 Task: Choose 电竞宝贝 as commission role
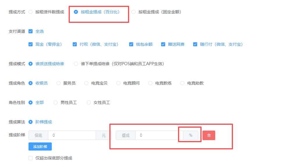[86, 83]
